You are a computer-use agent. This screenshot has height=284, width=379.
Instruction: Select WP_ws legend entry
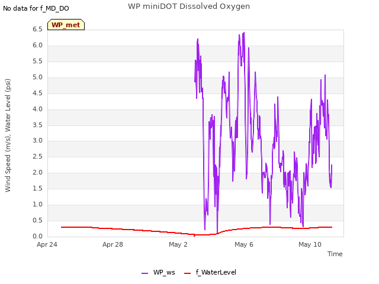point(158,272)
